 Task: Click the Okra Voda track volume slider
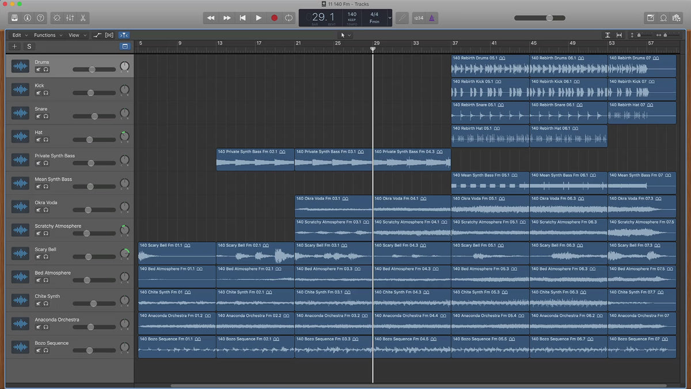88,210
